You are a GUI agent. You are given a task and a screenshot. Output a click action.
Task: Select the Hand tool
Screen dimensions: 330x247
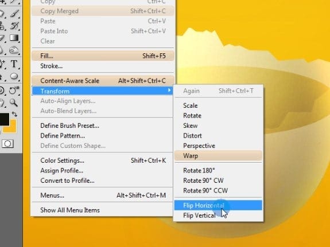point(2,103)
